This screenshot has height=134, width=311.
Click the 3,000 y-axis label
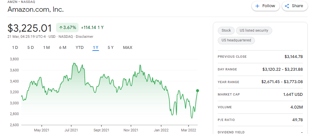[x=14, y=103]
